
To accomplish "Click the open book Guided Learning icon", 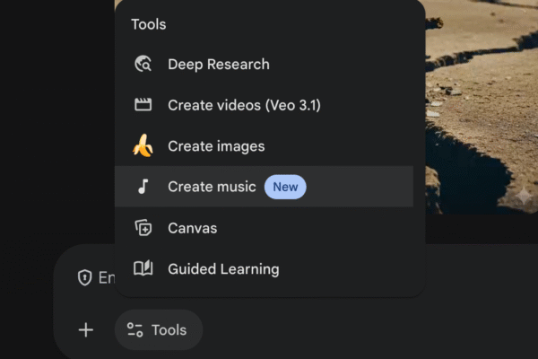I will (143, 268).
